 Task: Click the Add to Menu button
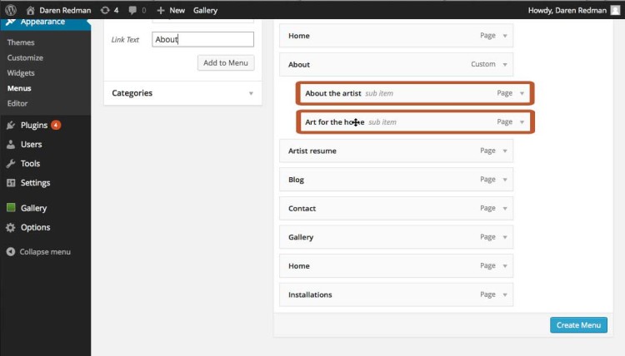pyautogui.click(x=226, y=63)
